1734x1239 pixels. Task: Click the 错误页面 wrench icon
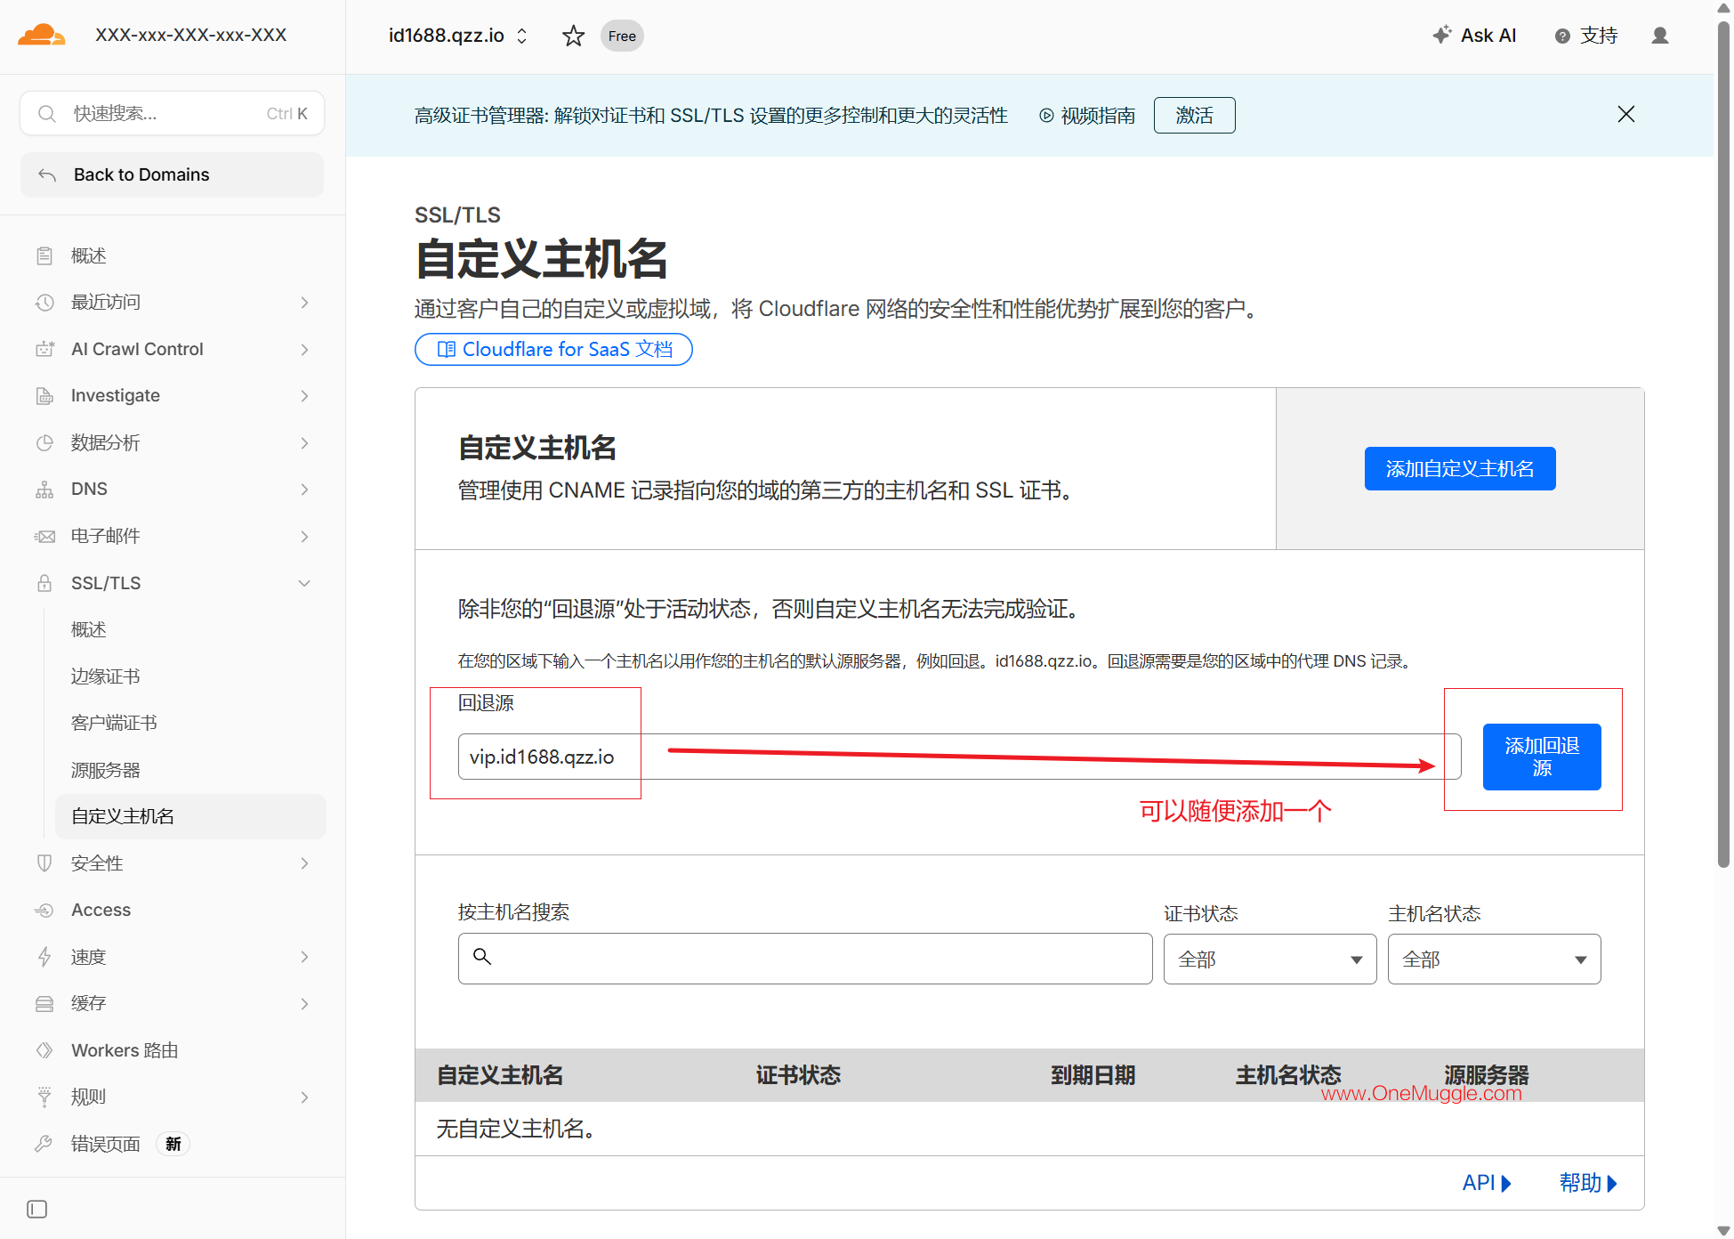tap(44, 1144)
